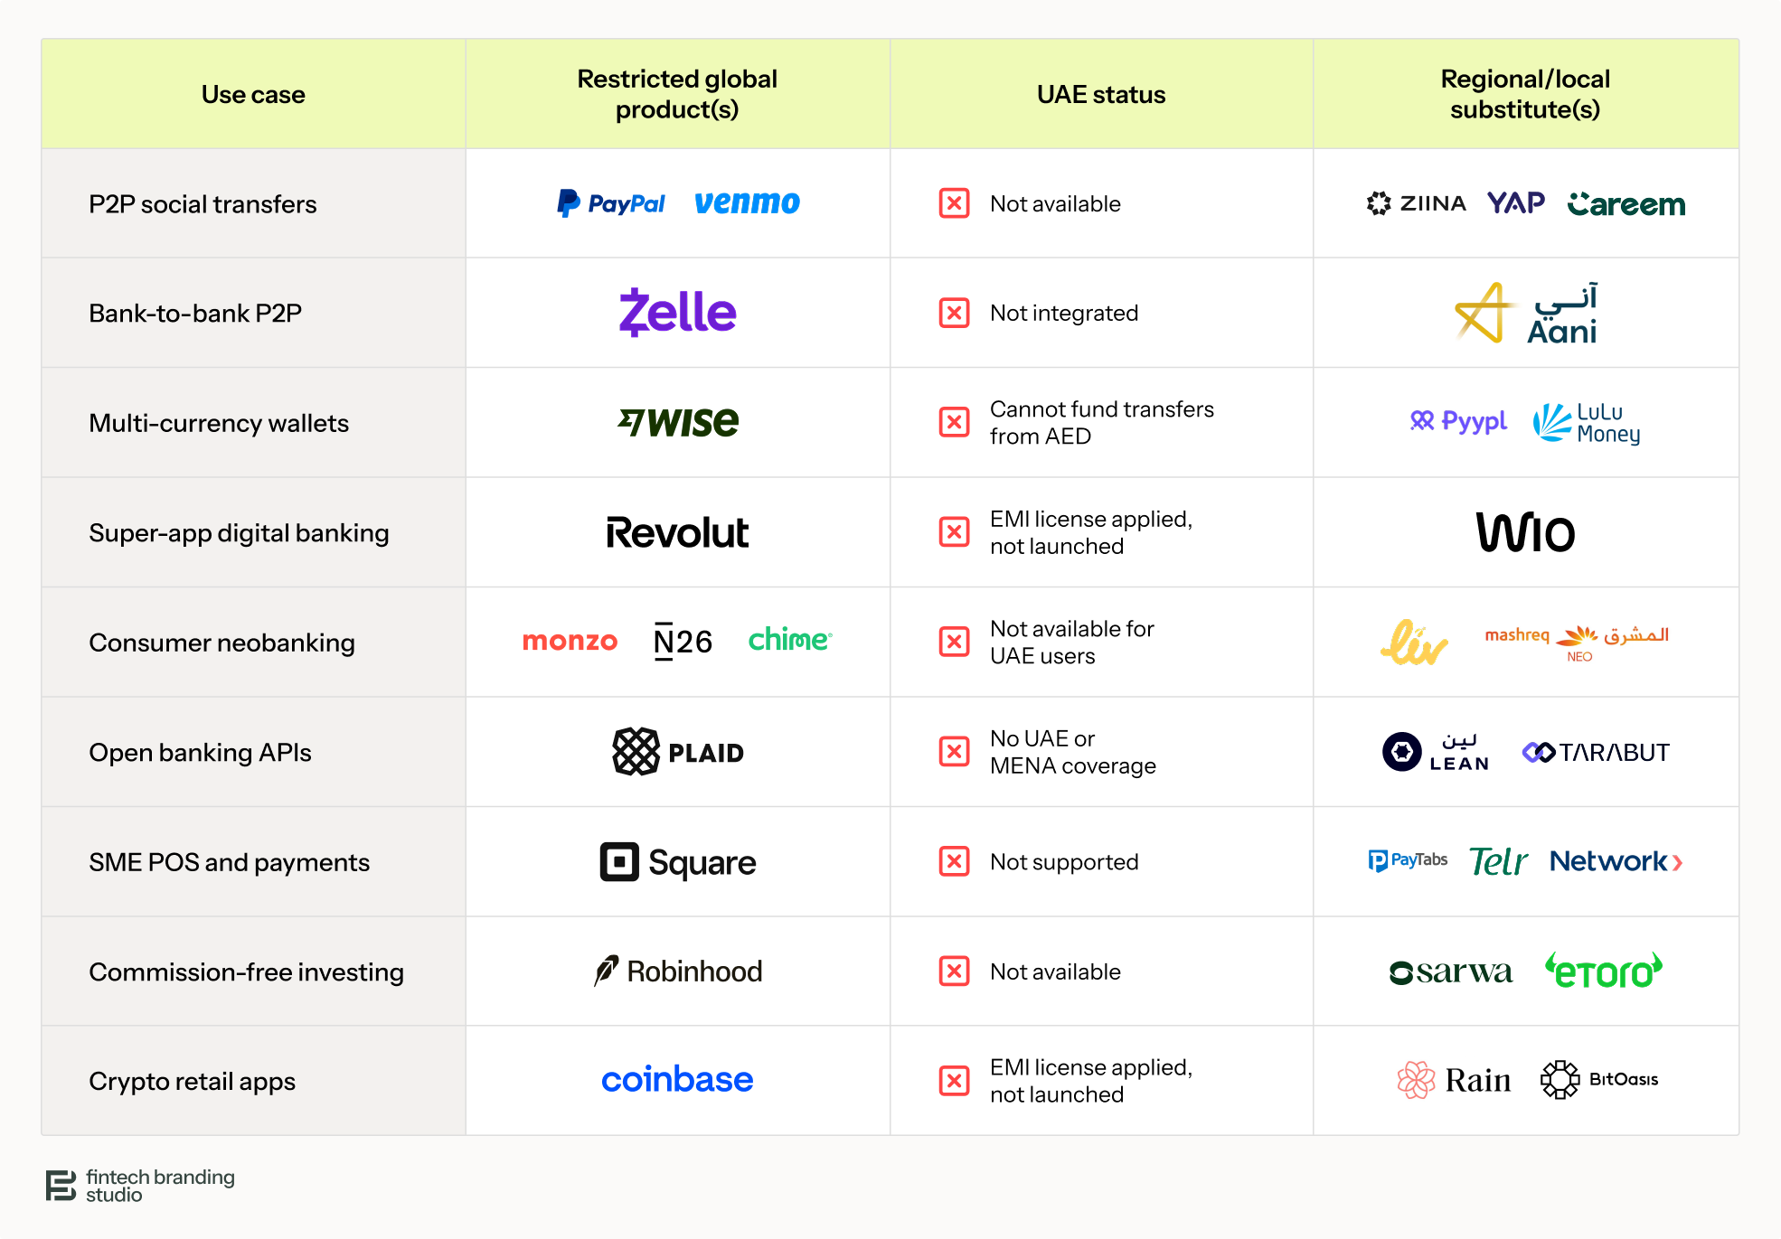1781x1239 pixels.
Task: Select the Commission-free investing row label
Action: coord(246,971)
